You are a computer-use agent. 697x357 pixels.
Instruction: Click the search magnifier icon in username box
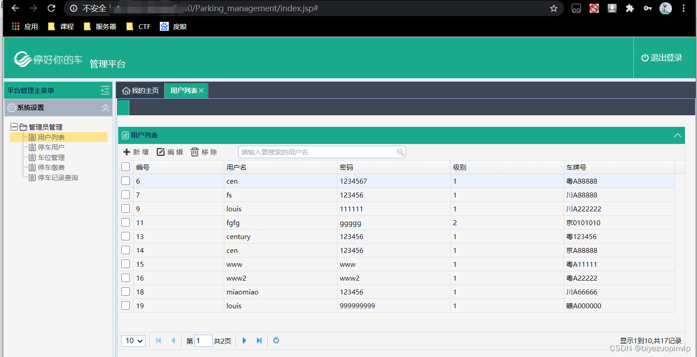coord(401,152)
